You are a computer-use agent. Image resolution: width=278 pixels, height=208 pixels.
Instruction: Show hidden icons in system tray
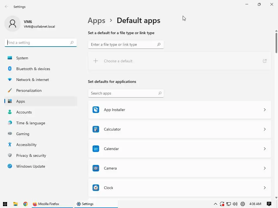[215, 204]
